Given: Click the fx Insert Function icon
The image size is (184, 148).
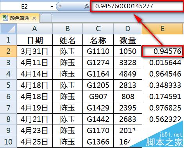Looking at the screenshot, I should [x=86, y=6].
